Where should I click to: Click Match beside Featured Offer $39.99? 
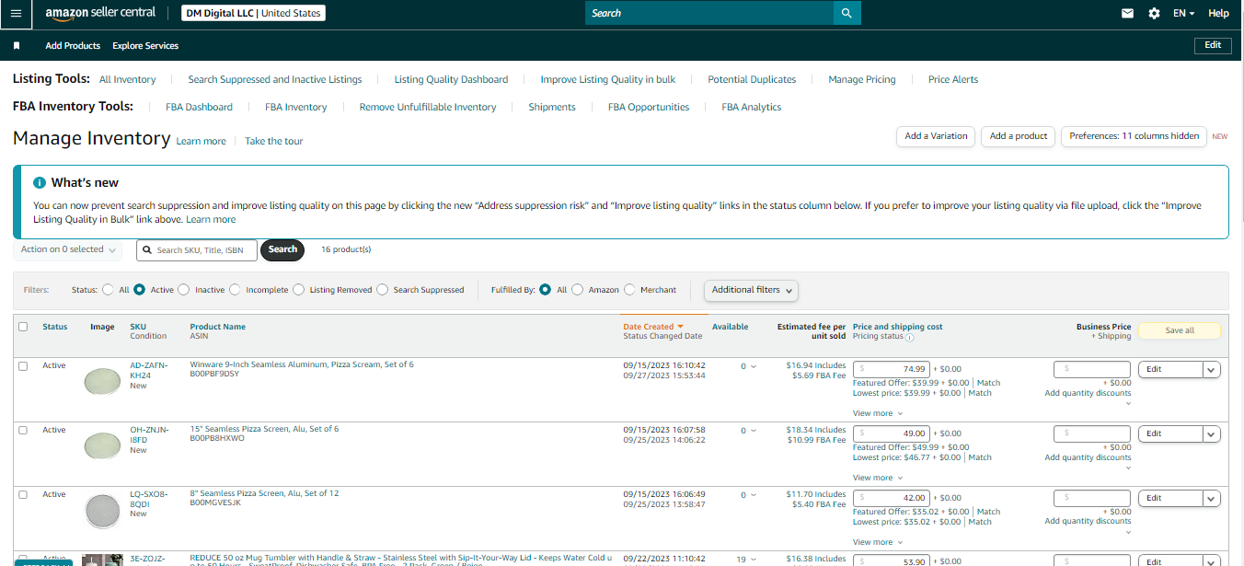tap(988, 383)
